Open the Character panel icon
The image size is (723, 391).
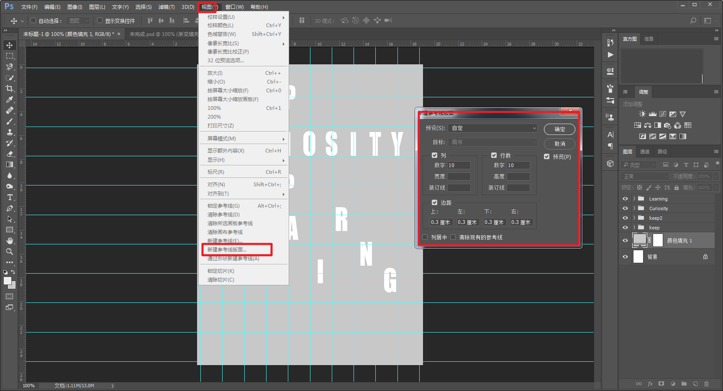[610, 135]
